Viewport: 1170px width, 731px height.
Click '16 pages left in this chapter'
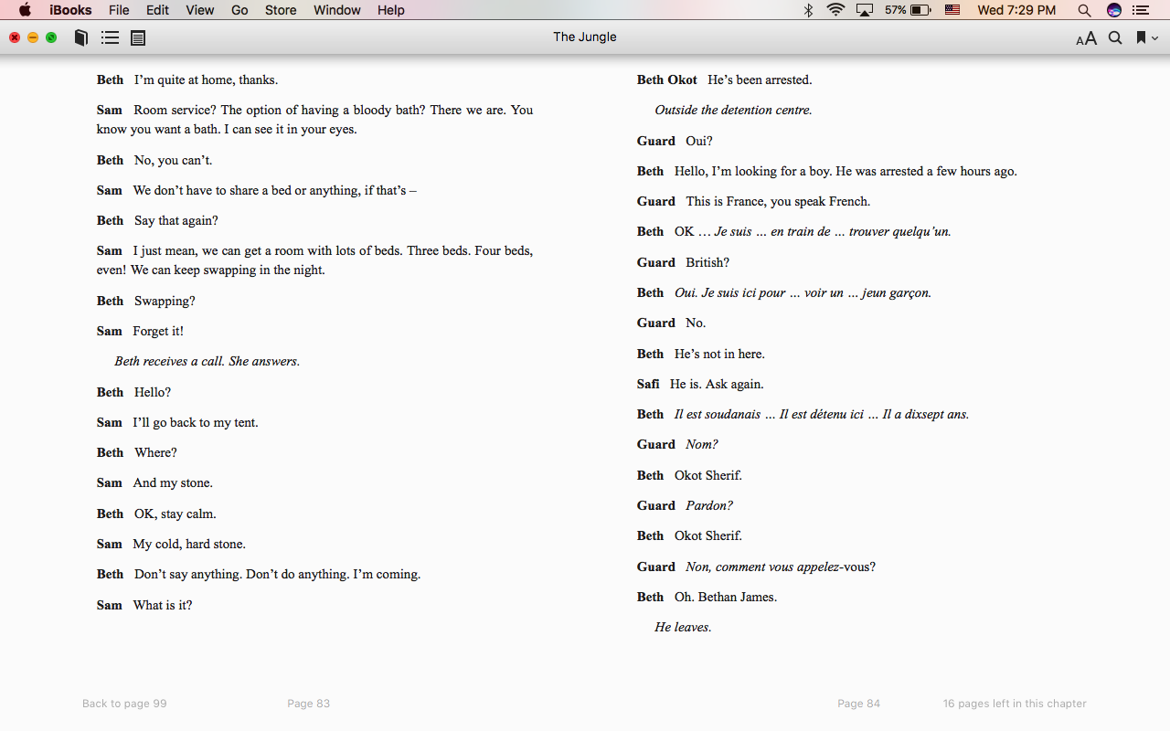(x=1015, y=704)
